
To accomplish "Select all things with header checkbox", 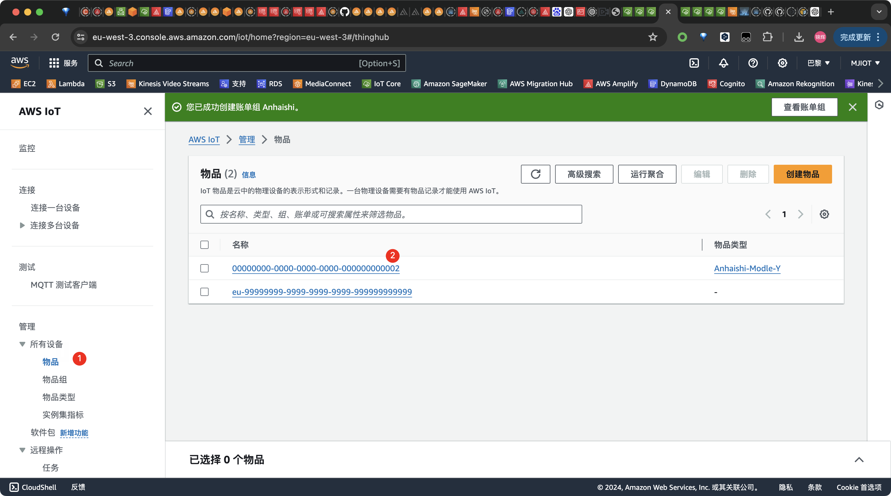I will (x=204, y=244).
